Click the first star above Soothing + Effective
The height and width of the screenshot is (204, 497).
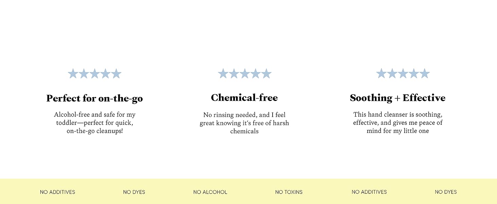point(381,73)
